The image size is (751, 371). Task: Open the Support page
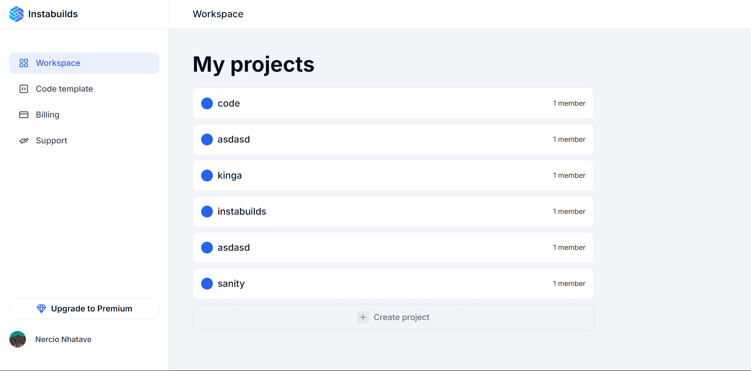pos(51,141)
